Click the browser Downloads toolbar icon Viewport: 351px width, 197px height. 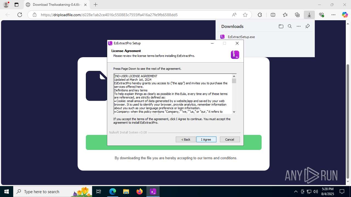309,15
